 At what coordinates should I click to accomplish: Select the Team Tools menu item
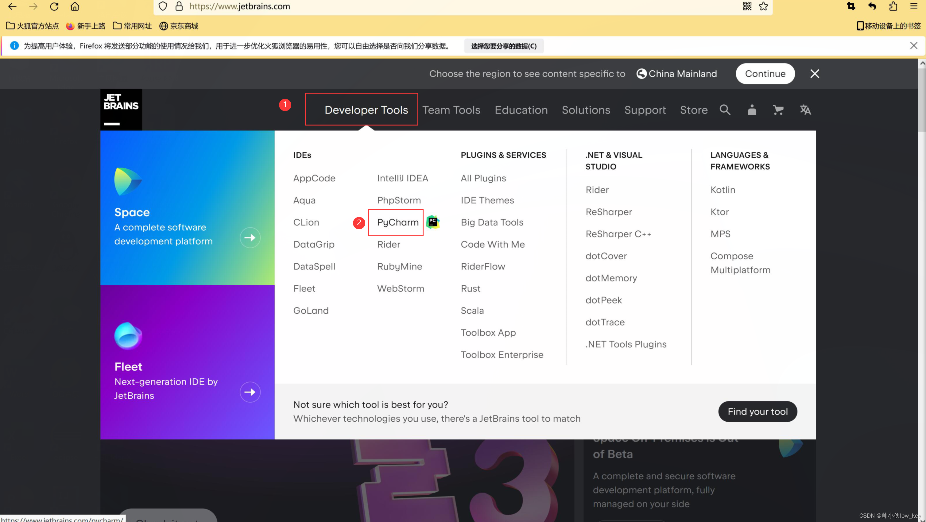click(x=451, y=109)
